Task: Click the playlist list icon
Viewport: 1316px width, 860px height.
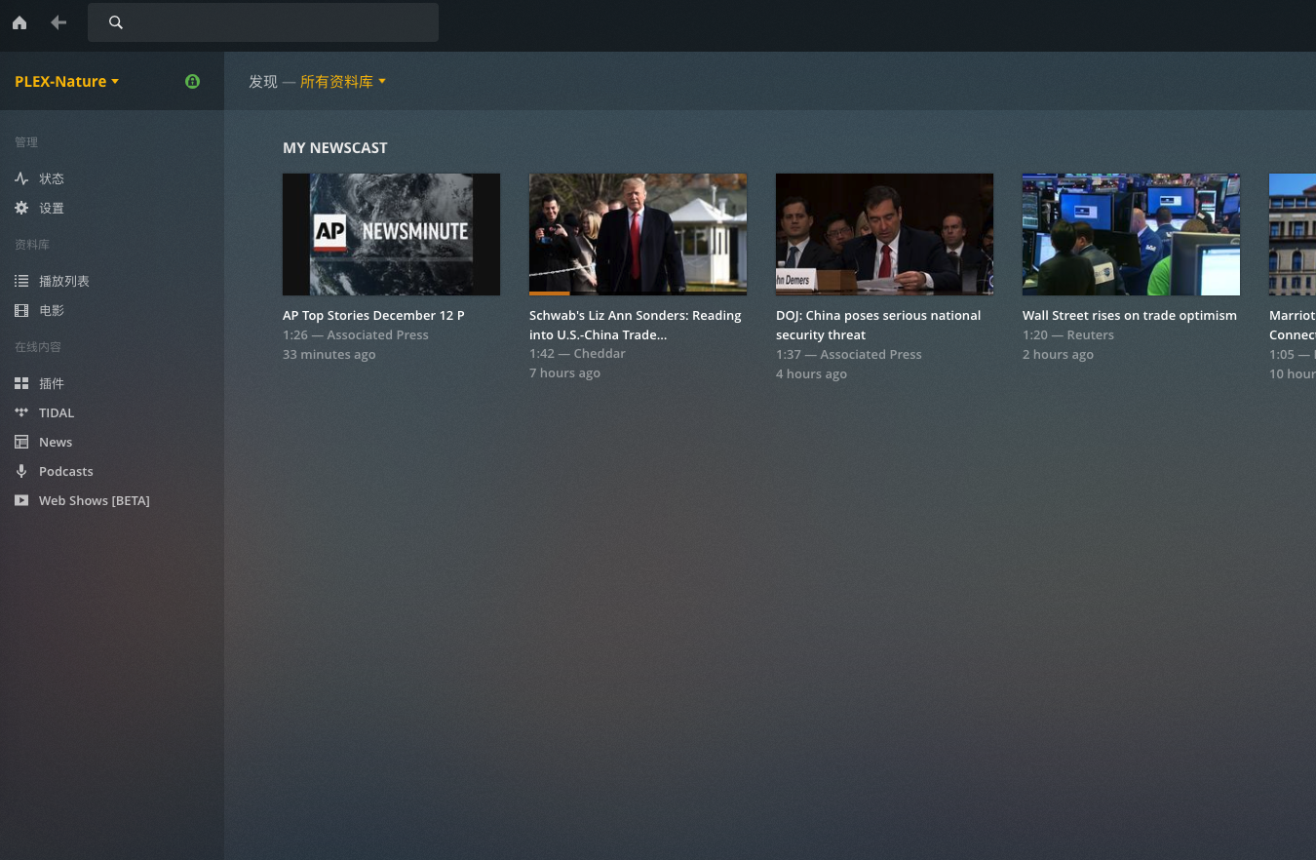Action: [21, 281]
